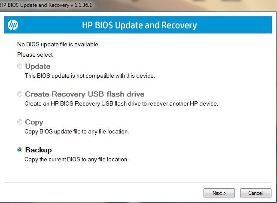Image resolution: width=277 pixels, height=203 pixels.
Task: Click the Backup option label
Action: (39, 150)
